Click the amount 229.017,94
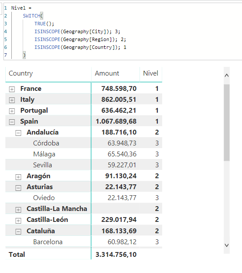Screen dimensions: 242x273 coord(119,220)
